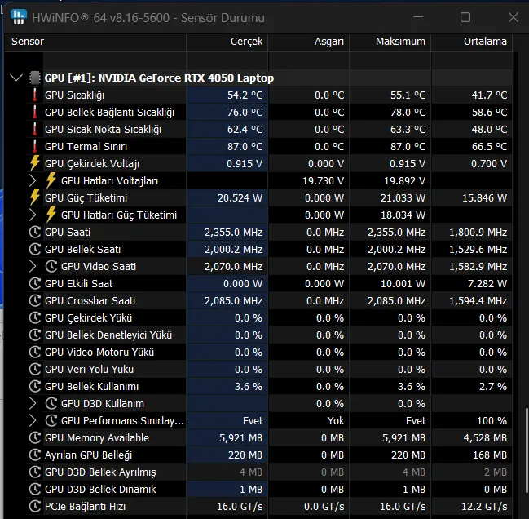Expand GPU Video Saati sub-items
Image resolution: width=529 pixels, height=519 pixels.
[x=33, y=266]
